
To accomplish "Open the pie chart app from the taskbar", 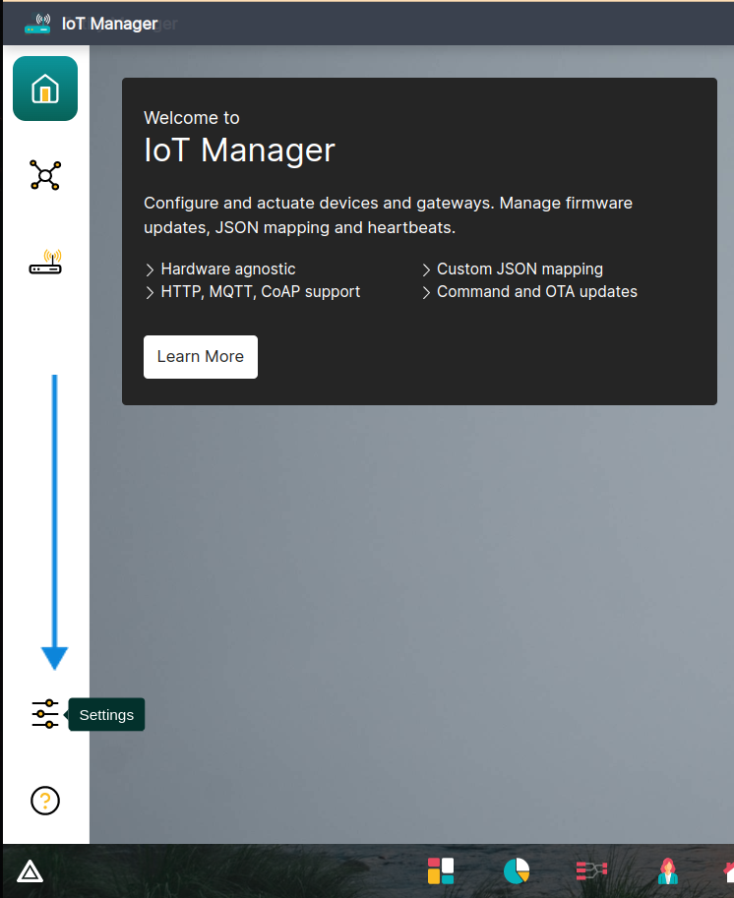I will (x=517, y=871).
